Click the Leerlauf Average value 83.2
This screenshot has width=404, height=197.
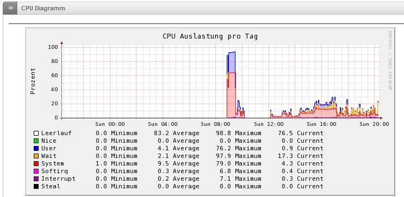(163, 133)
